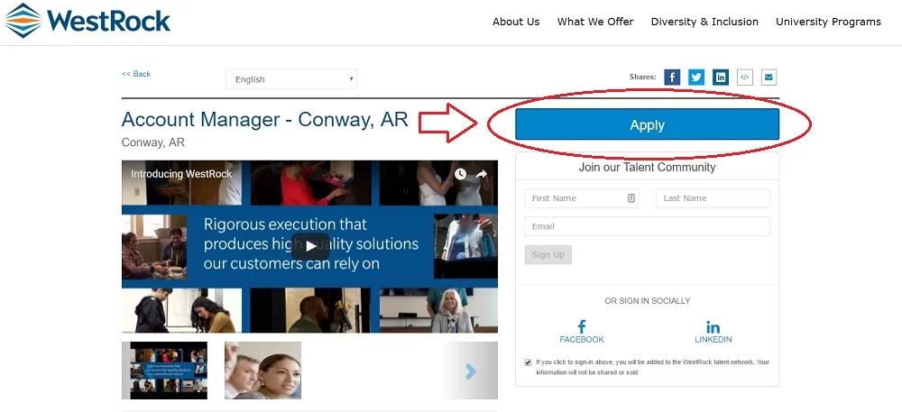Go to Diversity & Inclusion page
The width and height of the screenshot is (902, 412).
pos(704,22)
